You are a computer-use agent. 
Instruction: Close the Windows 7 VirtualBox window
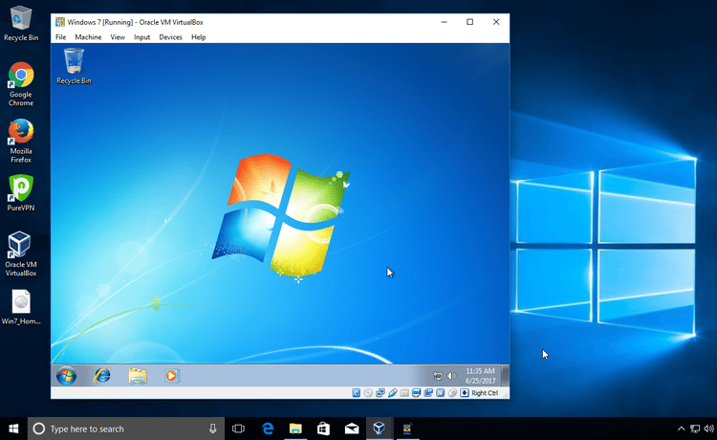pyautogui.click(x=496, y=22)
